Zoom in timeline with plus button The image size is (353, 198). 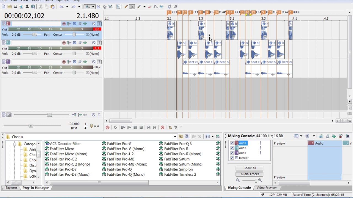pyautogui.click(x=338, y=121)
